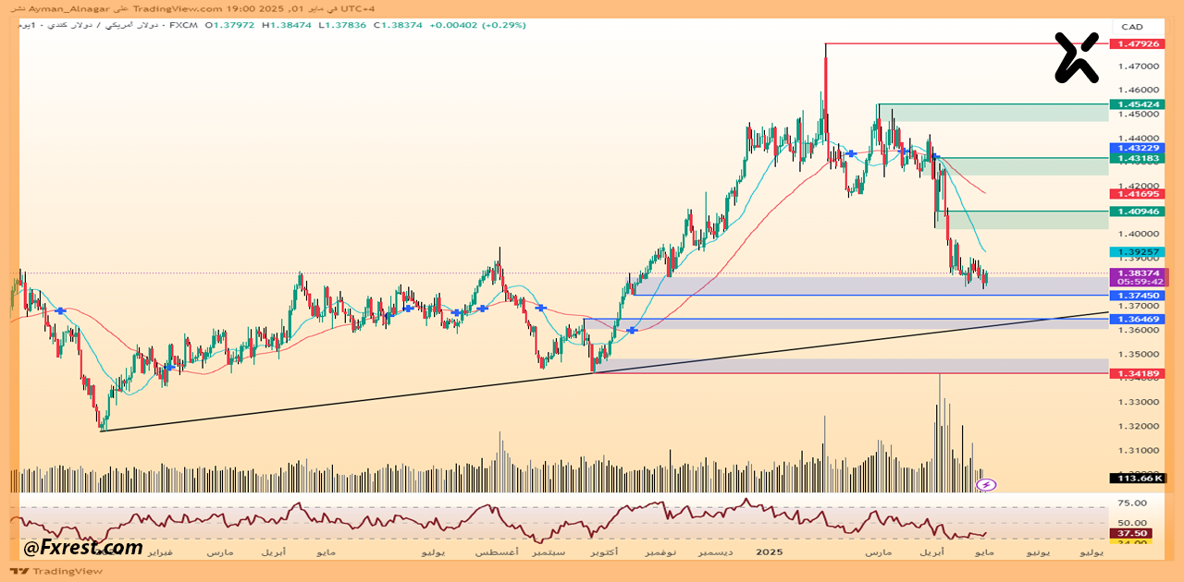The width and height of the screenshot is (1184, 582).
Task: Open the CAD currency selector on price axis
Action: tap(1131, 27)
